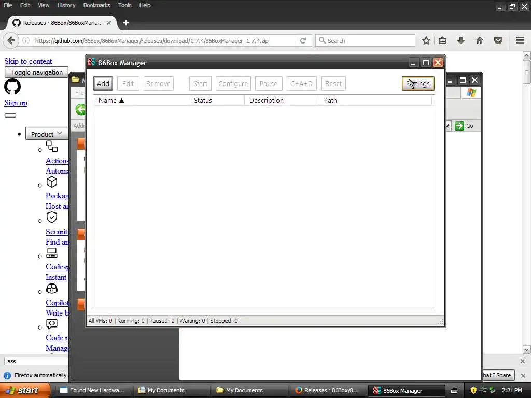This screenshot has width=531, height=398.
Task: Click the Firefox find bar text field
Action: click(x=36, y=361)
